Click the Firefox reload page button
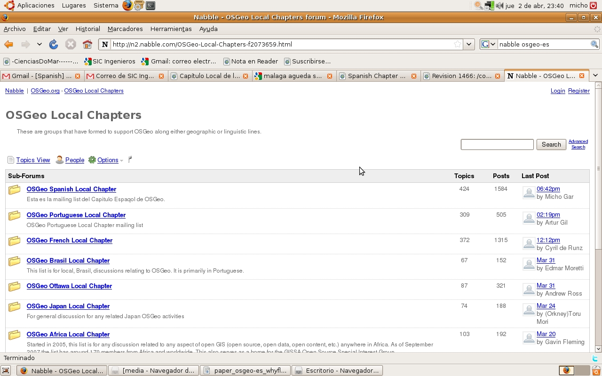Screen dimensions: 602x376 [x=54, y=44]
